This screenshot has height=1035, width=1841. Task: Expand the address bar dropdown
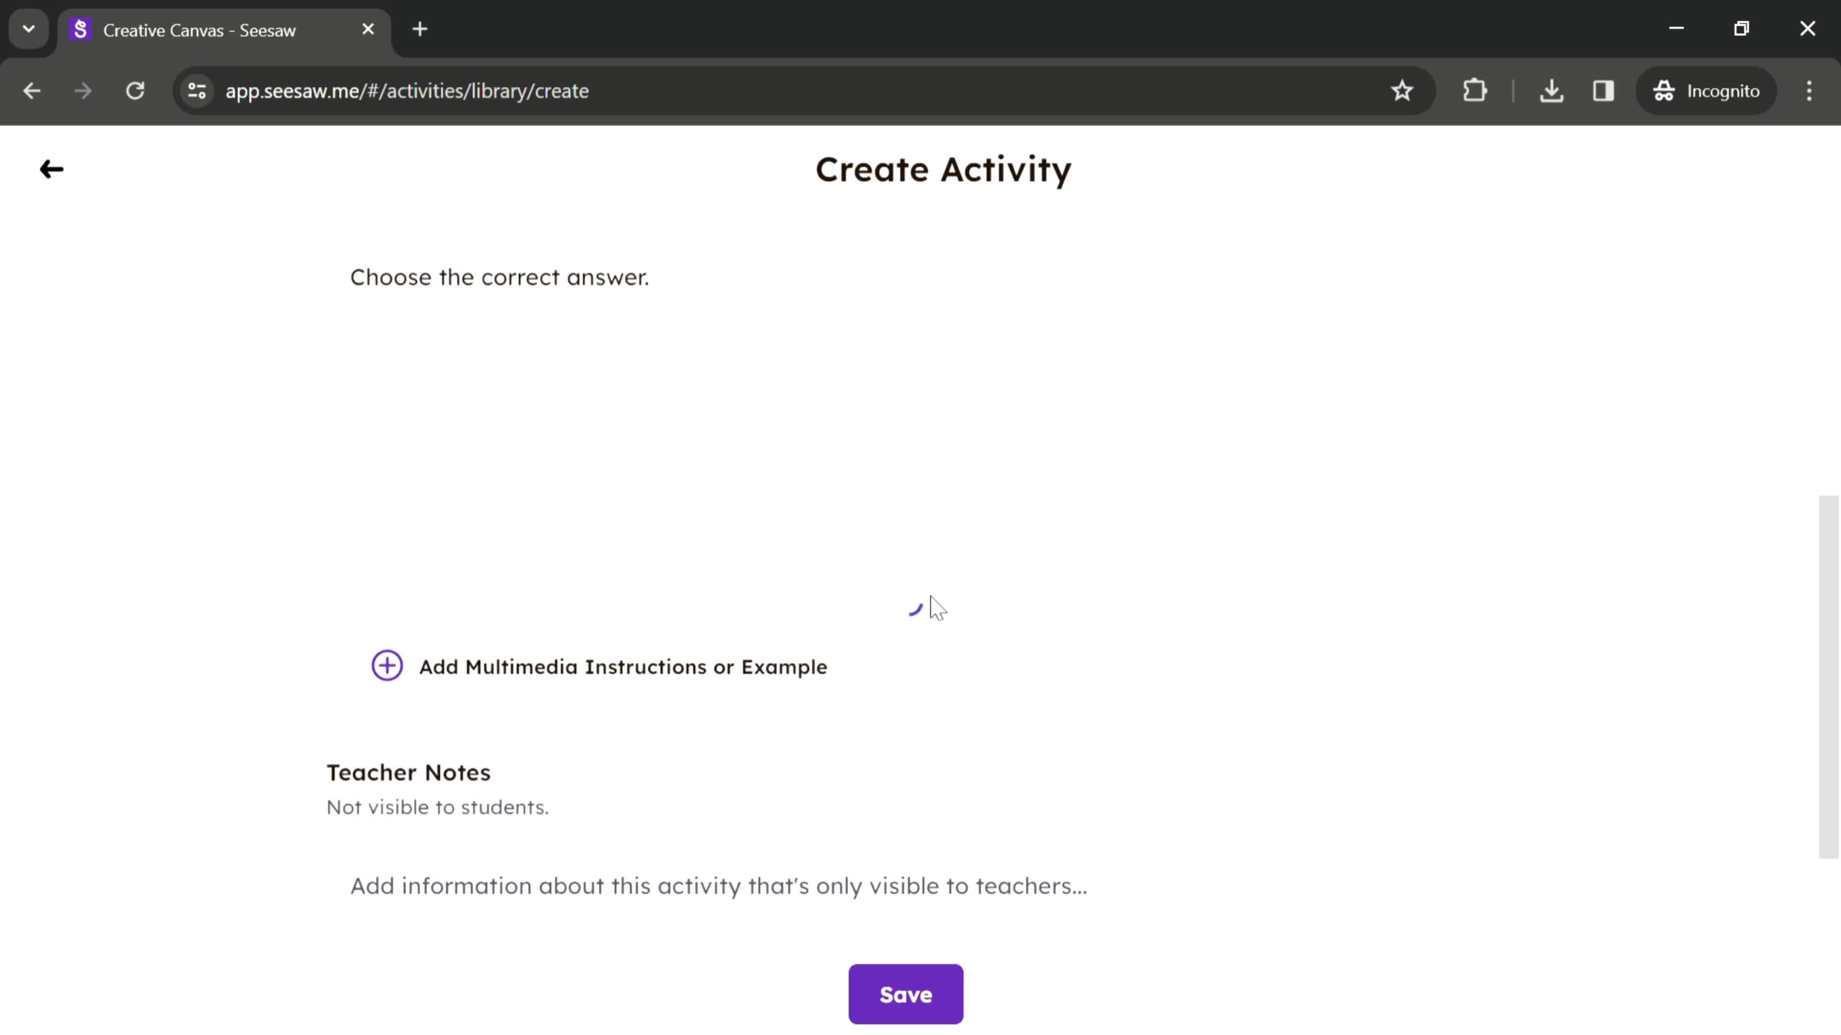(x=28, y=28)
